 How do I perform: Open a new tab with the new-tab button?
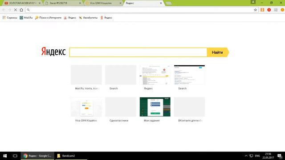pyautogui.click(x=169, y=3)
